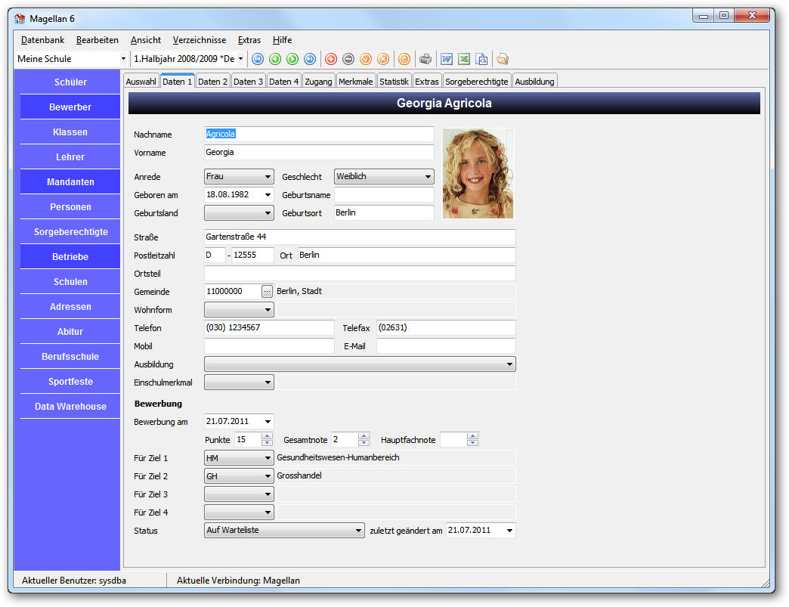Increase Punkte value with up arrow

(x=268, y=436)
